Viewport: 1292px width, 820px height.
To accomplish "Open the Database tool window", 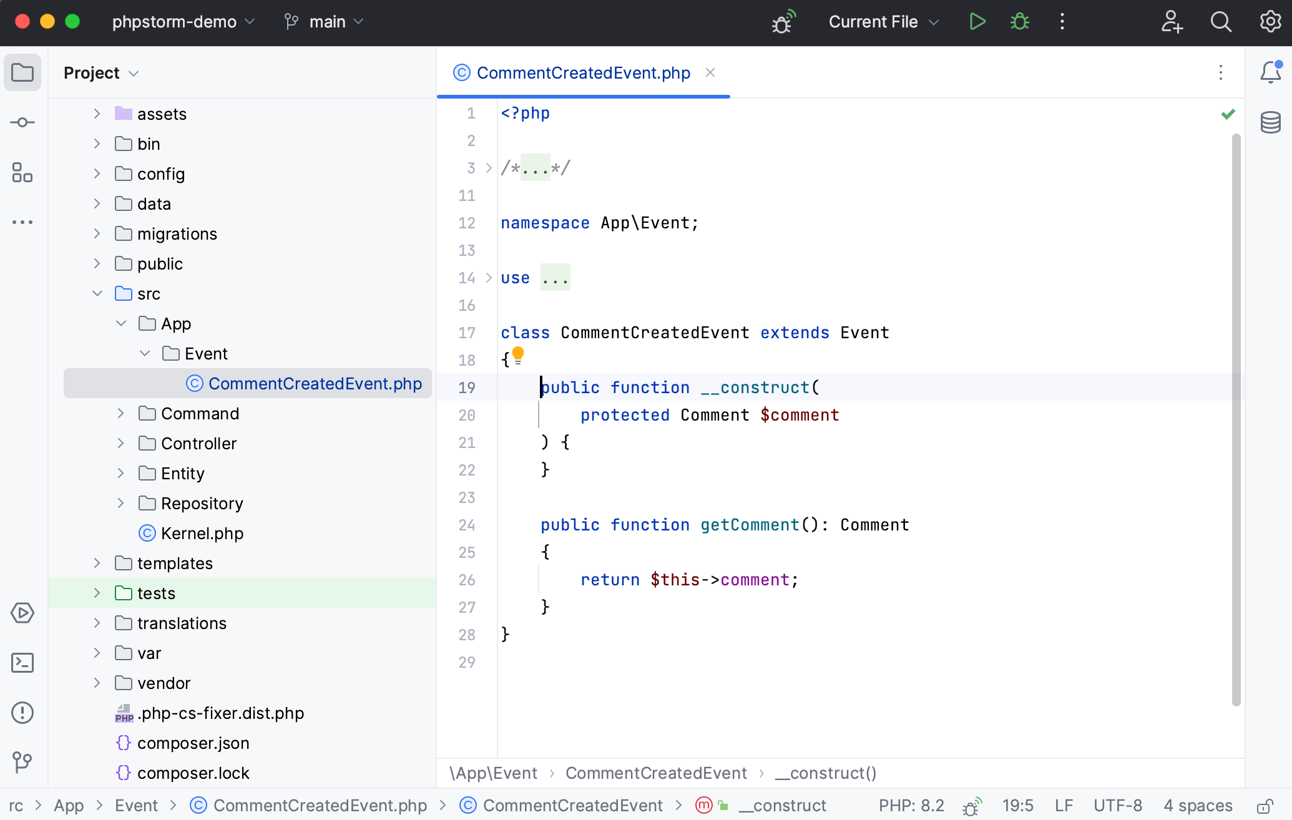I will (x=1271, y=122).
